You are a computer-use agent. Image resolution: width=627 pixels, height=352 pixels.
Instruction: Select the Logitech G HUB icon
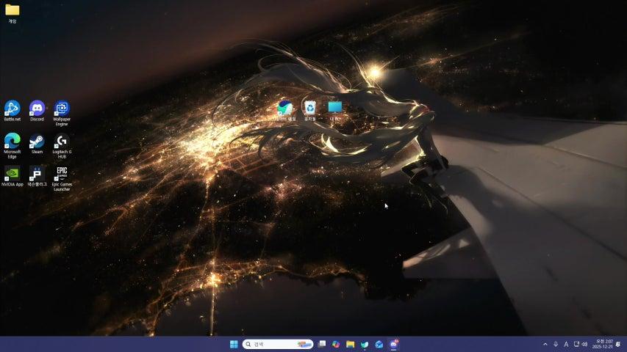click(62, 141)
